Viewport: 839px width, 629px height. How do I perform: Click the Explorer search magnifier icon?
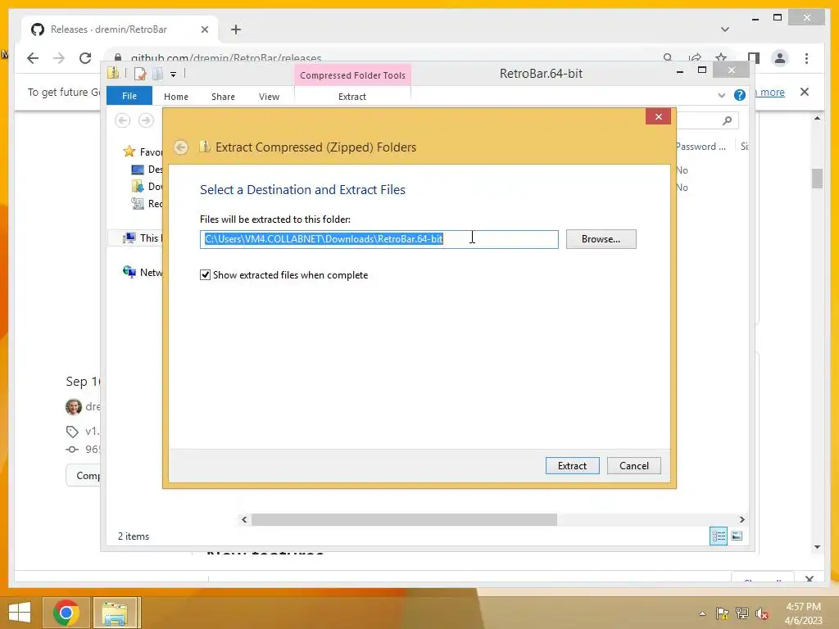point(727,121)
